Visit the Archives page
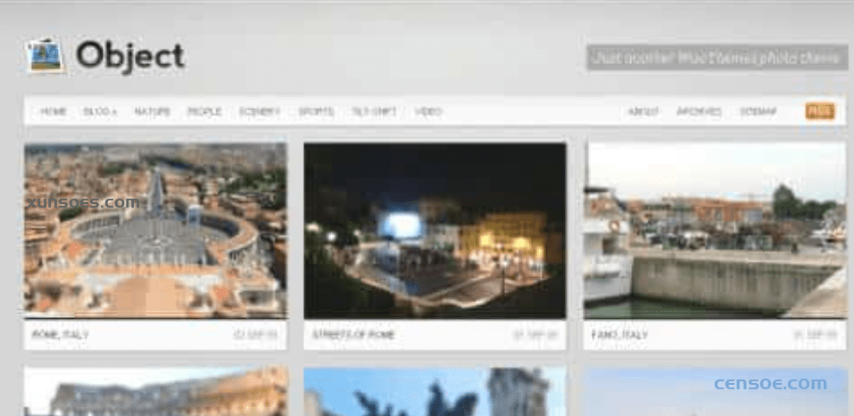Screen dimensions: 854x416 coord(699,112)
